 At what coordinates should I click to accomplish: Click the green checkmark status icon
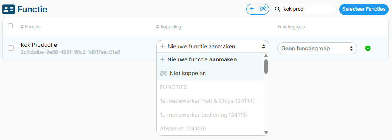(x=368, y=48)
